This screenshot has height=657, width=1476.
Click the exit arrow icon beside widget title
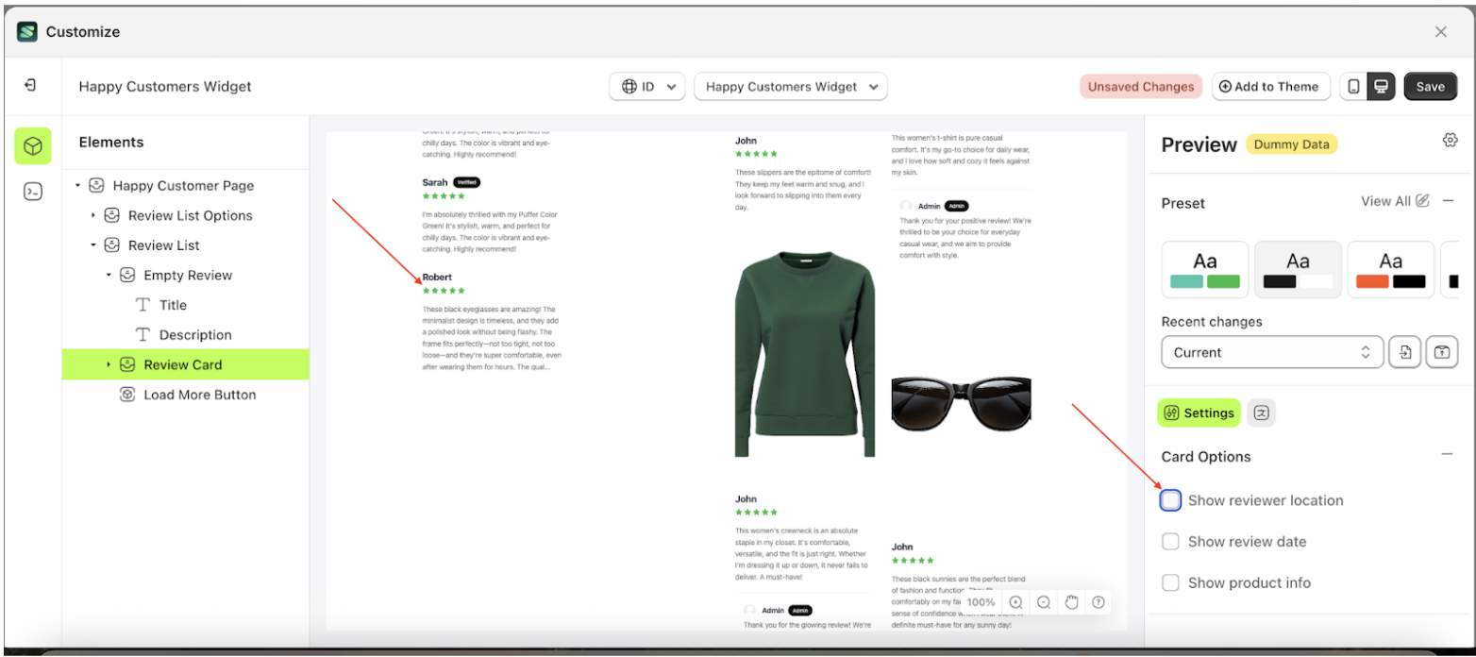31,86
